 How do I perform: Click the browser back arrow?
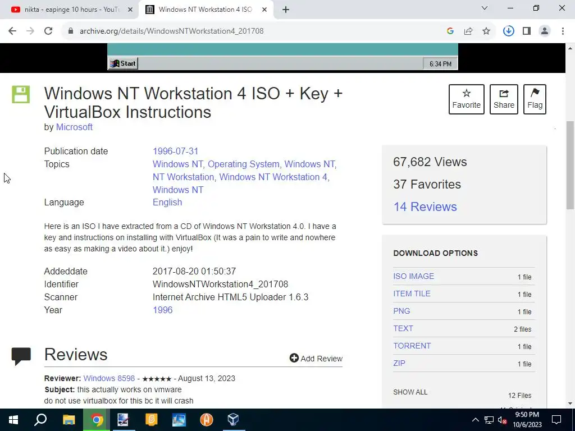(12, 31)
